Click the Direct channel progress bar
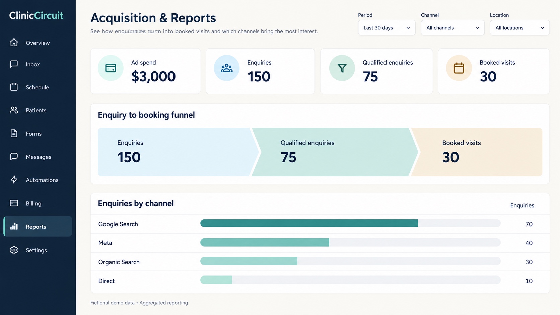Viewport: 560px width, 315px height. (x=350, y=280)
